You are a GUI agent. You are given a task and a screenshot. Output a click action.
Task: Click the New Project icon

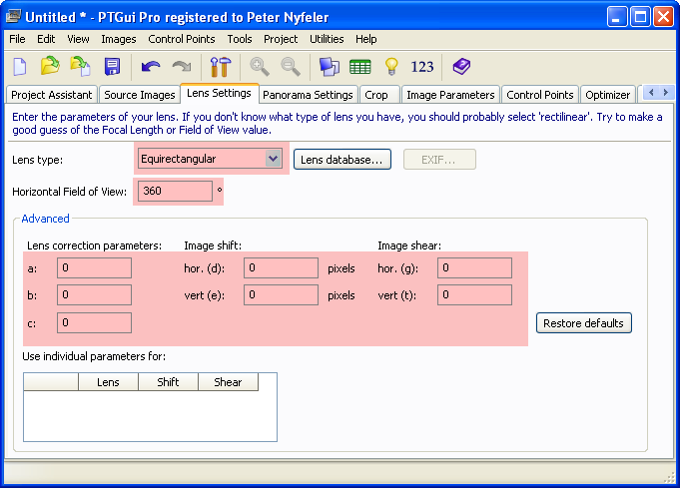(19, 67)
